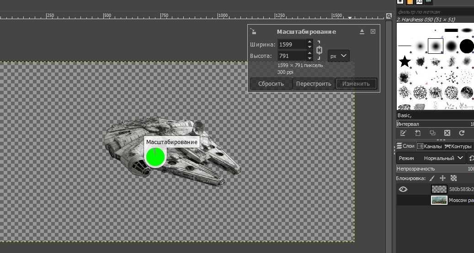The width and height of the screenshot is (474, 253).
Task: Click the Изменить button
Action: pos(356,84)
